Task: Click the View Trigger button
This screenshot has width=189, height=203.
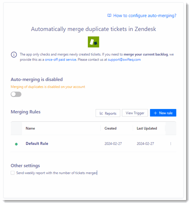Action: coord(135,113)
